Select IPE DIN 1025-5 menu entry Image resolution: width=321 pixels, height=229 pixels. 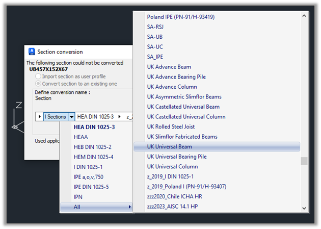96,187
